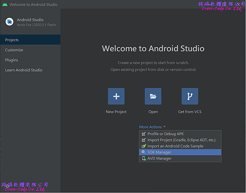Click the Get from VCS label
Image resolution: width=246 pixels, height=193 pixels.
point(190,112)
